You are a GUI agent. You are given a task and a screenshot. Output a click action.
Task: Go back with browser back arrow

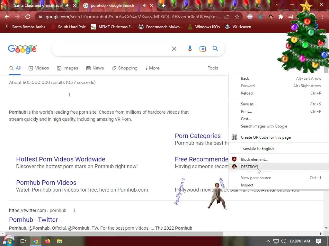(x=7, y=17)
